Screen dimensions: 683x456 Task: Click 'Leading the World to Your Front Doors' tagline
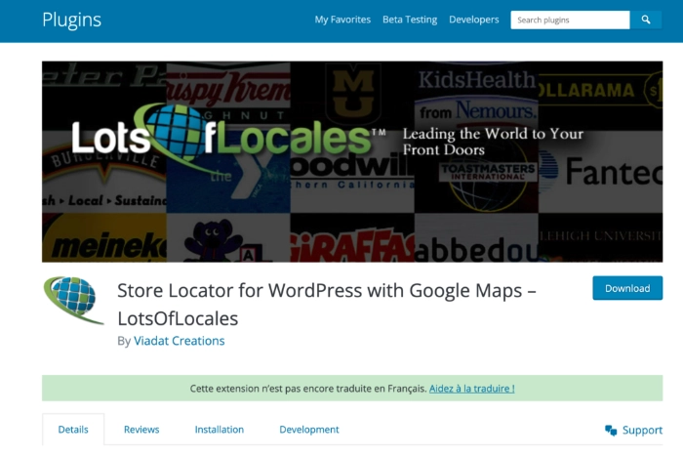pos(493,142)
